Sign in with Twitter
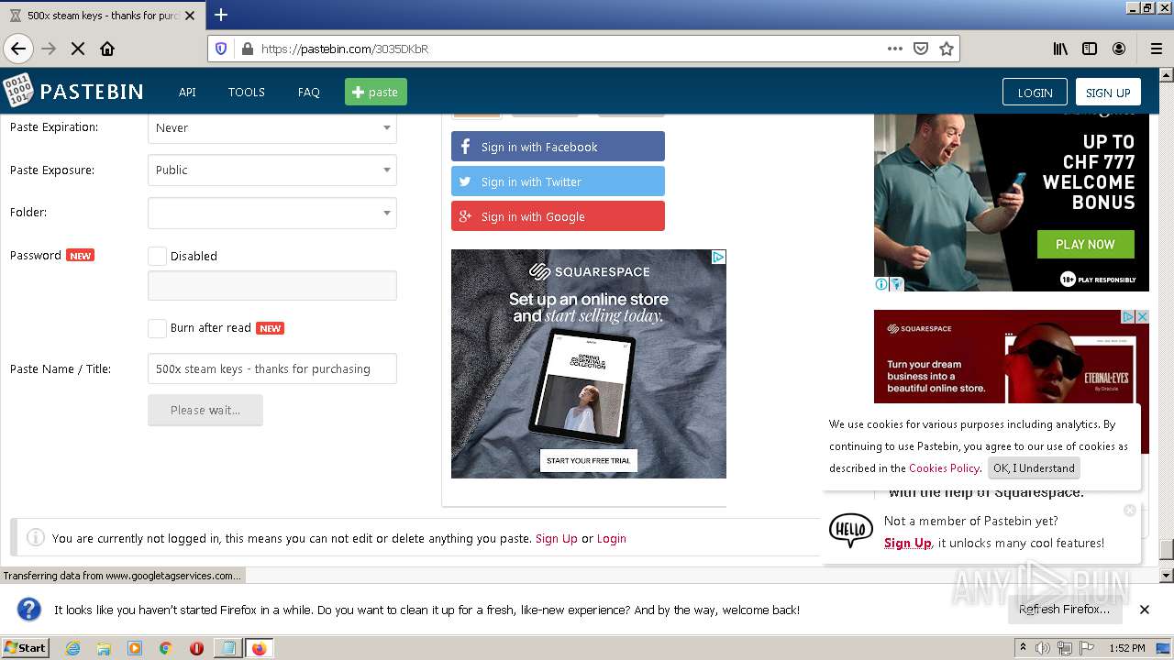This screenshot has width=1174, height=660. point(558,181)
